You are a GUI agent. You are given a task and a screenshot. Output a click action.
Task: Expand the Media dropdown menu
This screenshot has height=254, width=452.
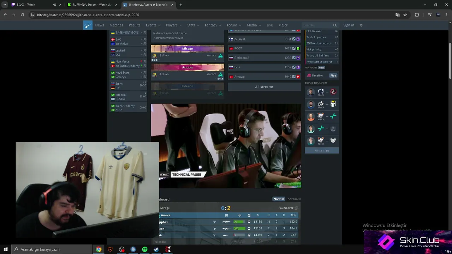[254, 25]
